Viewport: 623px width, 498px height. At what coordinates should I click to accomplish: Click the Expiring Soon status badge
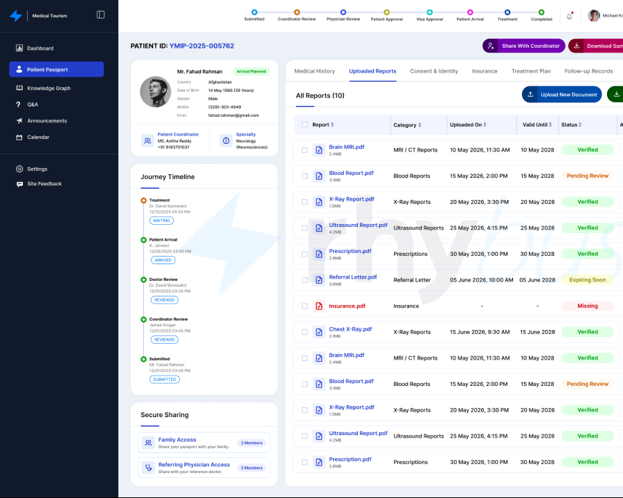pos(587,280)
